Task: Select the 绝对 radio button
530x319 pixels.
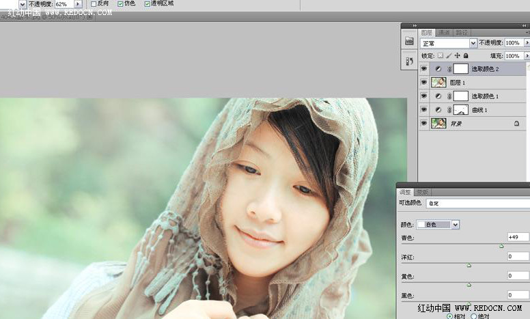Action: 473,316
